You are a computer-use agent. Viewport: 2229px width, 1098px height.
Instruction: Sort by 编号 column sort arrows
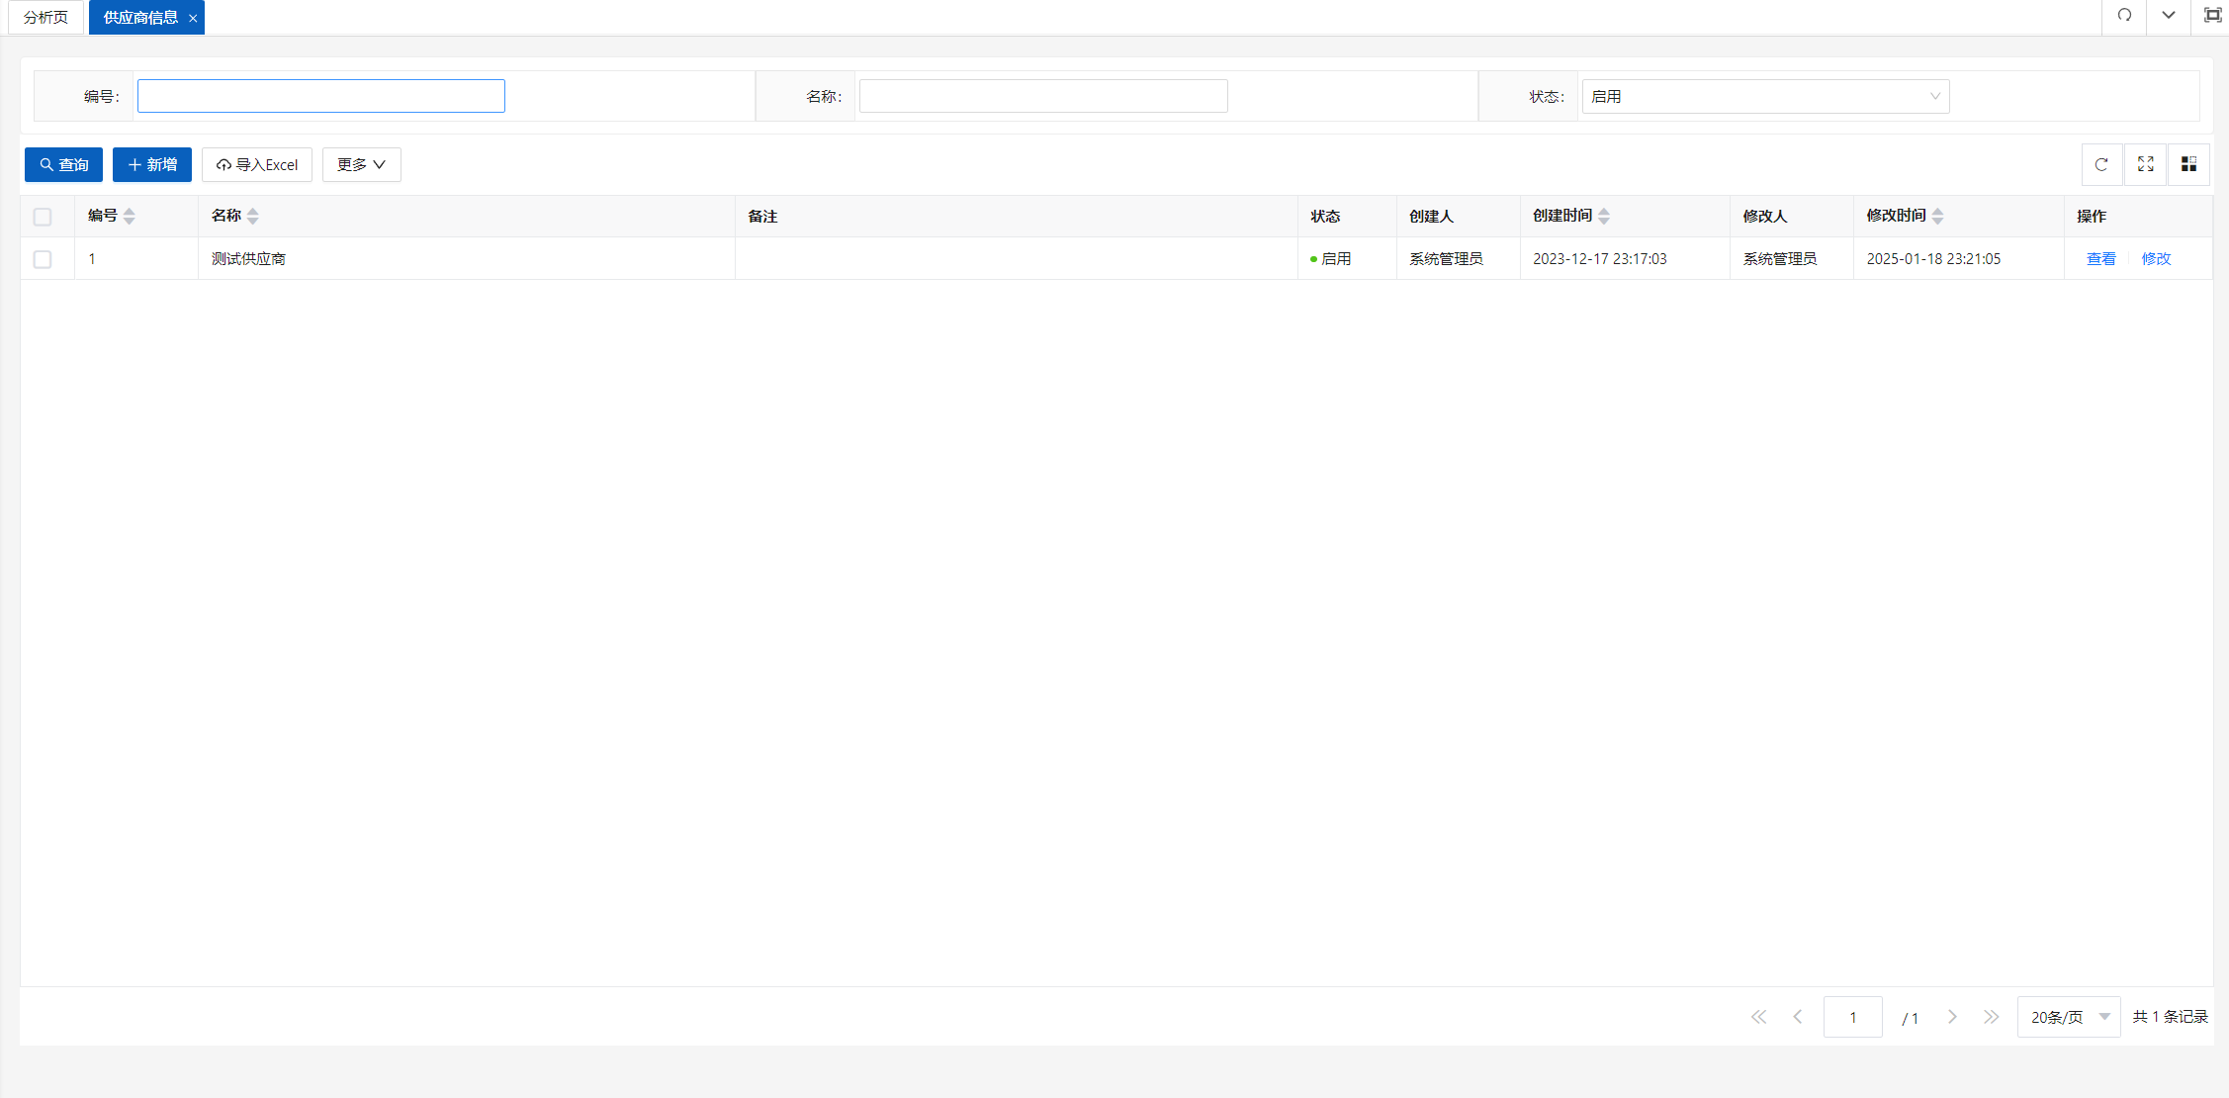[130, 217]
